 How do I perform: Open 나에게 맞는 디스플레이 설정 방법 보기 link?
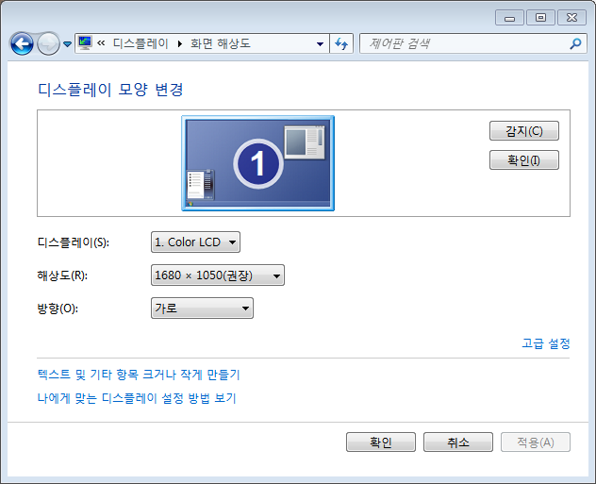137,398
